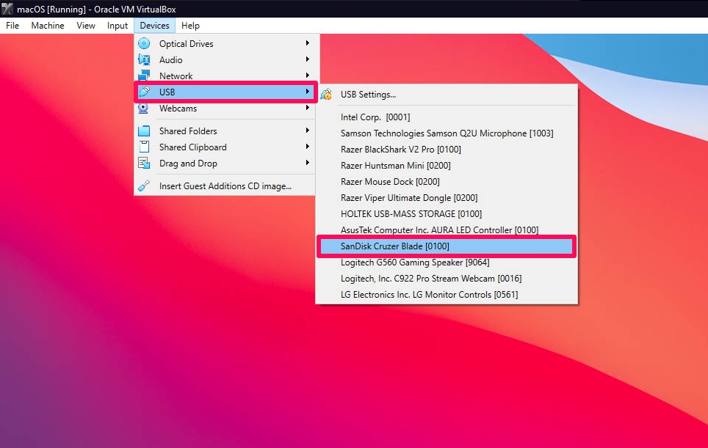
Task: Click the Network adapter icon
Action: click(x=144, y=76)
